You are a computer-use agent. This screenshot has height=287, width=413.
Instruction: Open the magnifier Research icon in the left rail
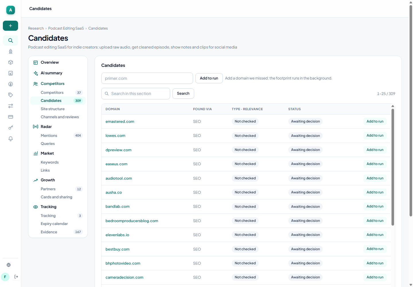pyautogui.click(x=11, y=40)
